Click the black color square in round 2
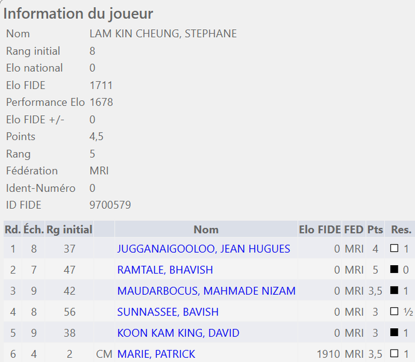The image size is (415, 362). coord(394,270)
